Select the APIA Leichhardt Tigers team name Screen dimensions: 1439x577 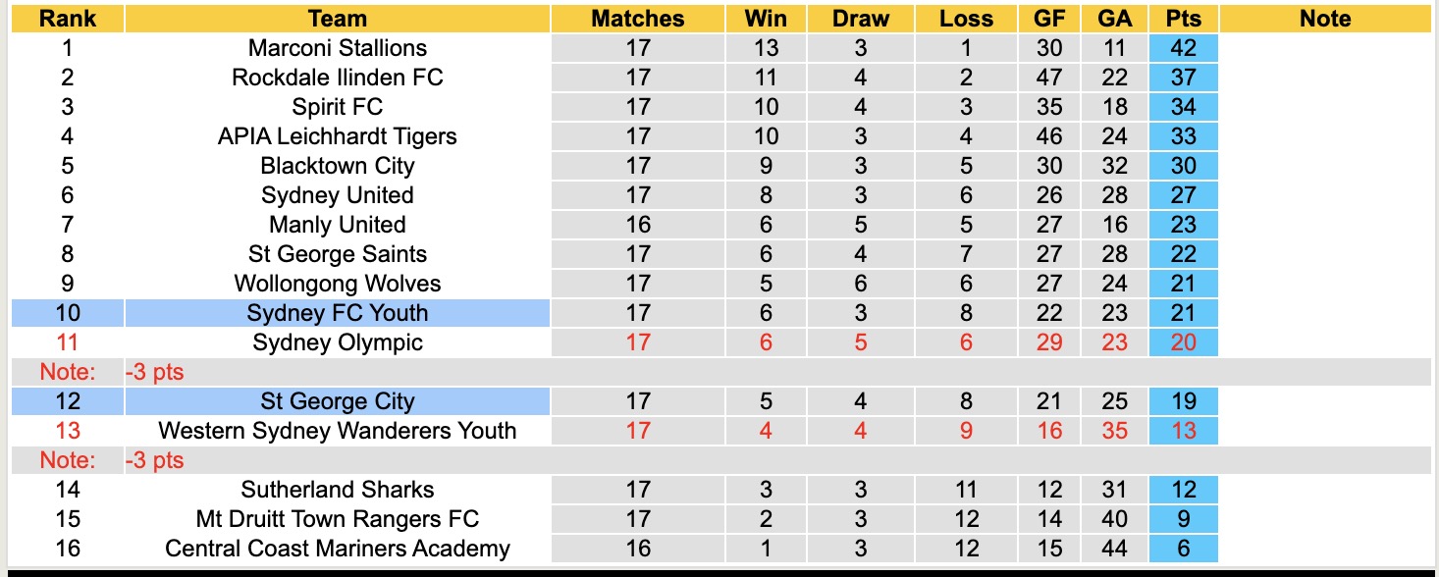[337, 136]
